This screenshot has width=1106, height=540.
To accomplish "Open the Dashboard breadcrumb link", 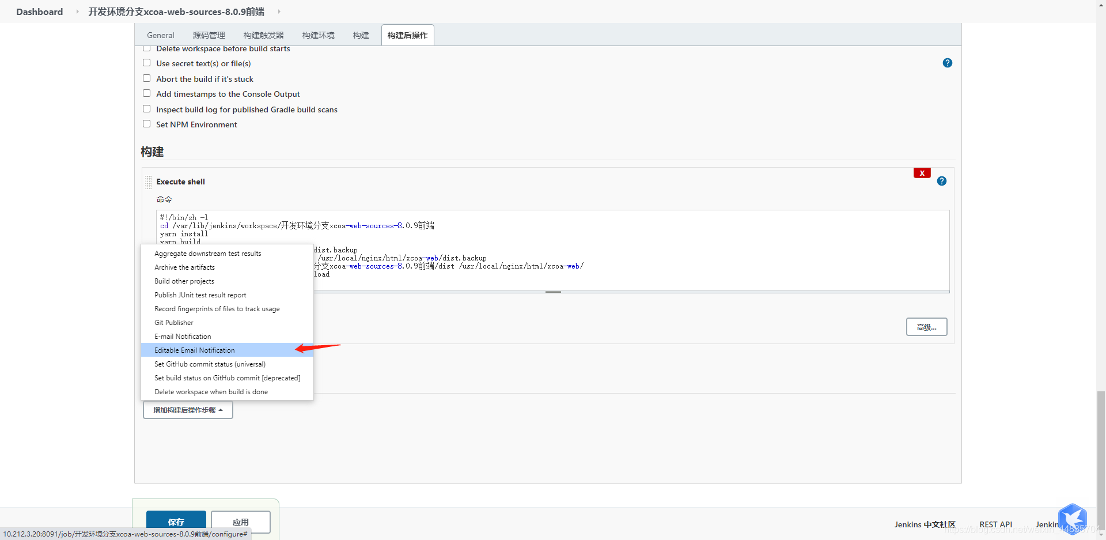I will 39,12.
